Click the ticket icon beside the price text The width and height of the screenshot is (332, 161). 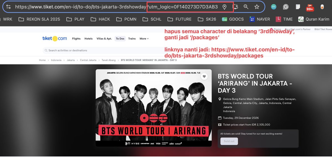(x=220, y=125)
